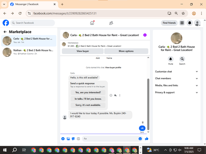Open the Carla conversation in list
The image size is (206, 154).
pos(29,41)
